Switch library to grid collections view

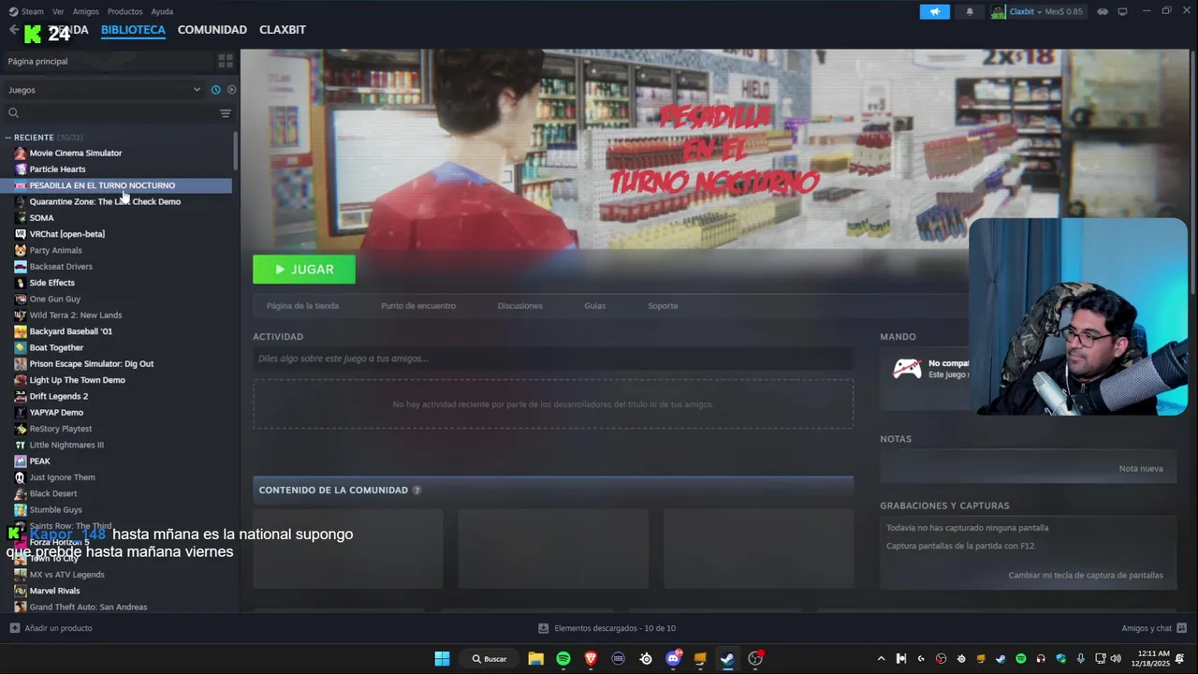[x=226, y=61]
